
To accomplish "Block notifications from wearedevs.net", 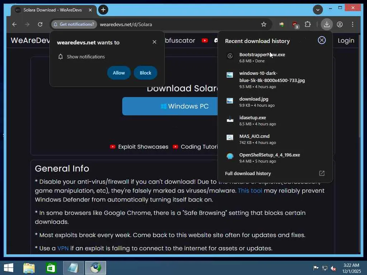I will [146, 73].
